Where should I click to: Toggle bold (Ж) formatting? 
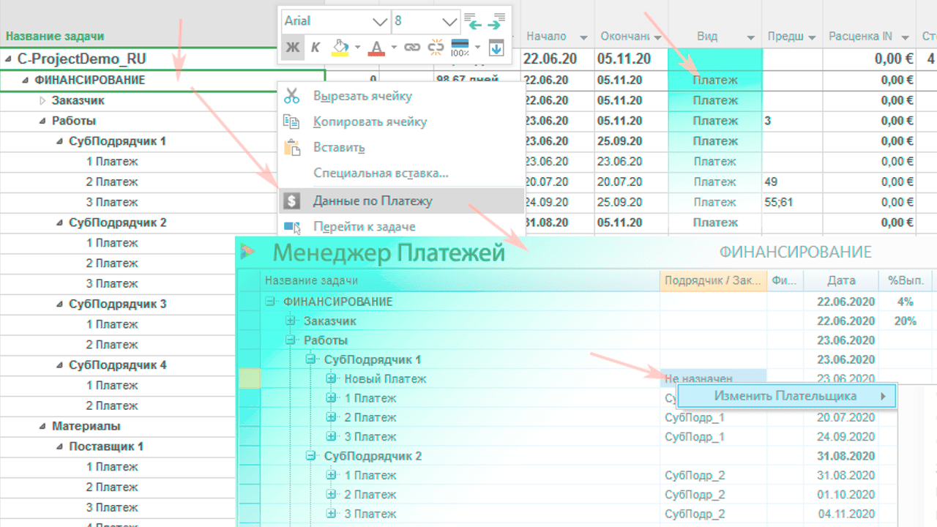[x=293, y=48]
